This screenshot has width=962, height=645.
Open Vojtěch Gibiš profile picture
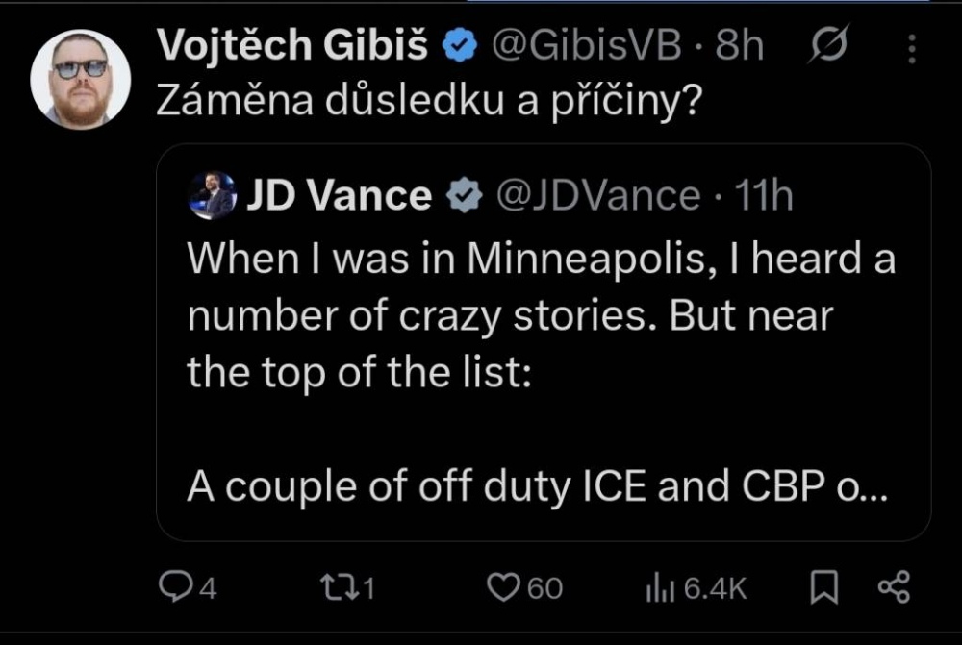click(x=80, y=80)
